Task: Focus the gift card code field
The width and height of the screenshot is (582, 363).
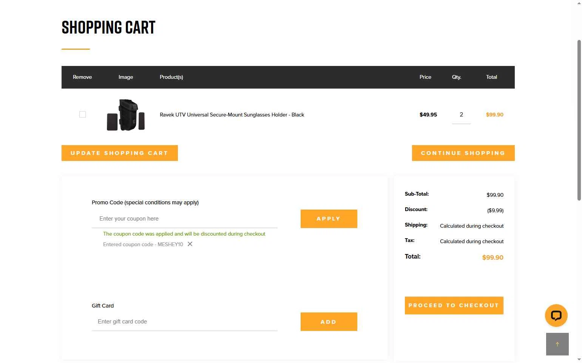Action: pos(185,322)
